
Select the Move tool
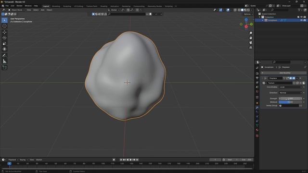tap(4, 32)
